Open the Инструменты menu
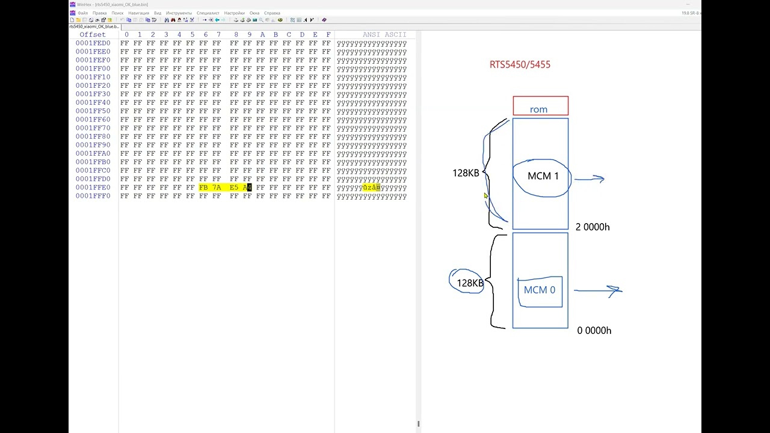The height and width of the screenshot is (433, 770). point(179,13)
